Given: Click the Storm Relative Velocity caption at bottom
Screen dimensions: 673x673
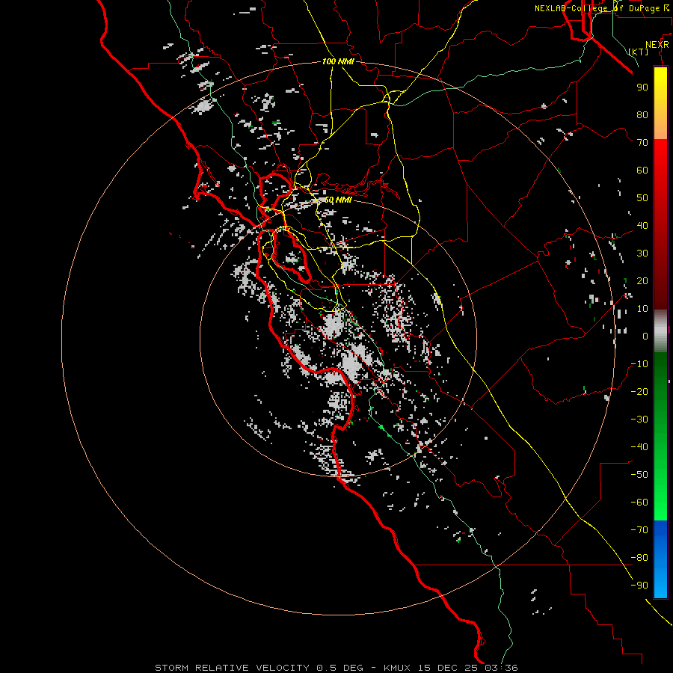Looking at the screenshot, I should tap(336, 668).
